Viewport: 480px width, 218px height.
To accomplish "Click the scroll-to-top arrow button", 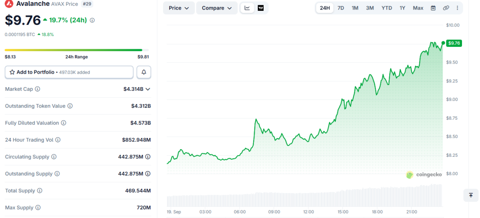I will (471, 195).
